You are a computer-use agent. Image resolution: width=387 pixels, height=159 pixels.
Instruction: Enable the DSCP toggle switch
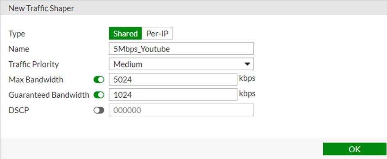point(99,110)
